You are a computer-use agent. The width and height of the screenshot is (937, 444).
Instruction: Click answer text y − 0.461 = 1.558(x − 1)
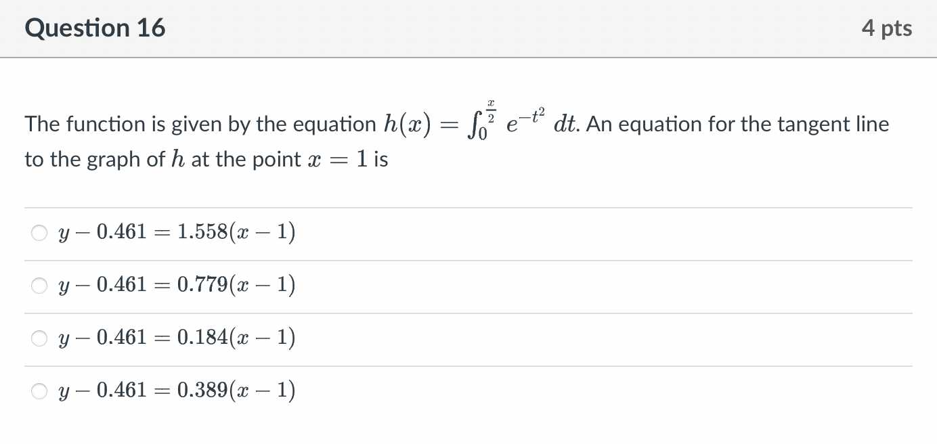point(177,233)
